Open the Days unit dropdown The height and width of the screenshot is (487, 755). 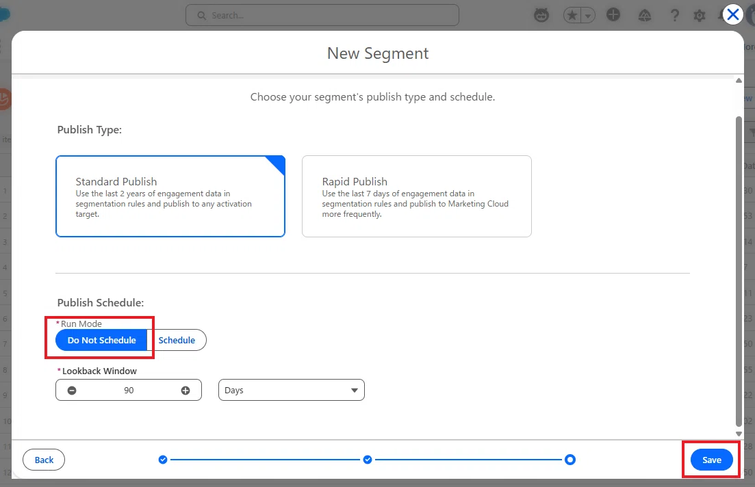point(292,391)
